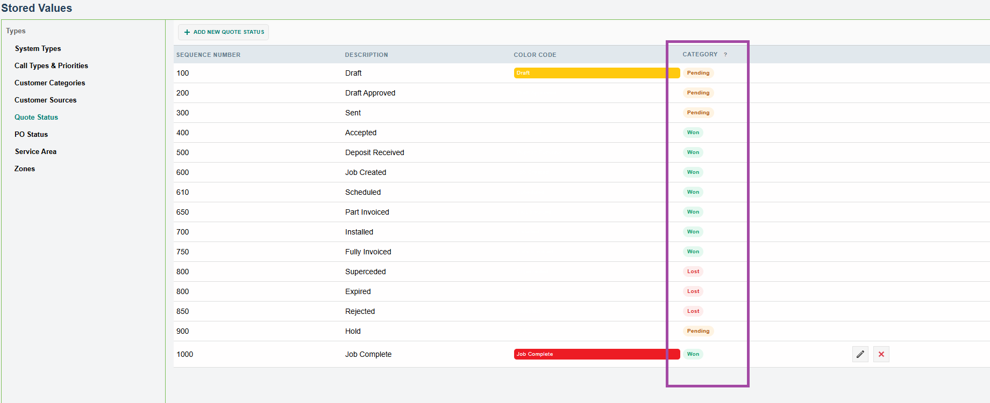Click the yellow Draft color bar
Viewport: 990px width, 403px height.
click(597, 73)
